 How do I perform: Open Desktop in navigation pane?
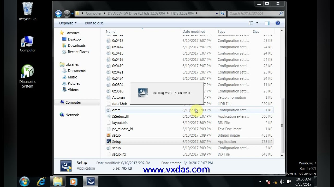(74, 39)
